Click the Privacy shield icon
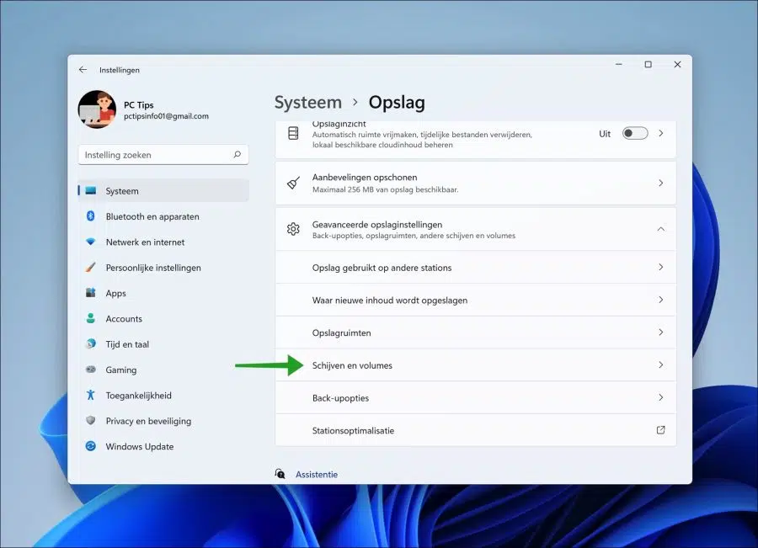This screenshot has width=758, height=548. pyautogui.click(x=90, y=420)
